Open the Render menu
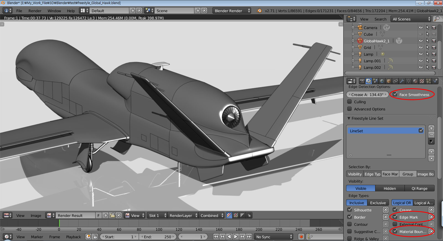 35,11
